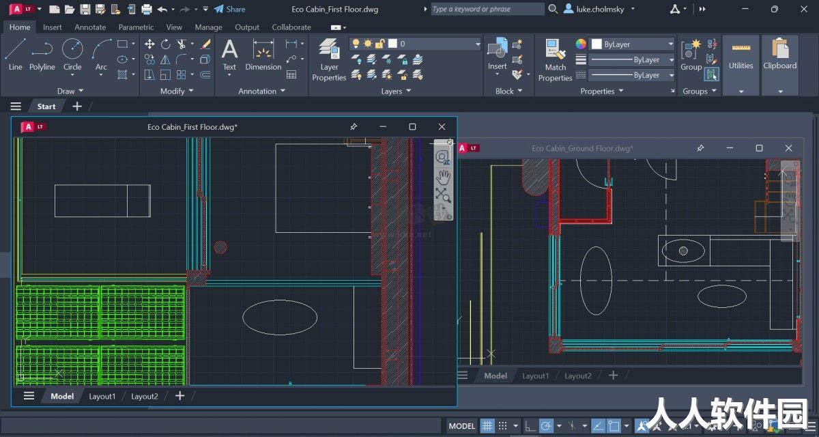The height and width of the screenshot is (437, 819).
Task: Toggle object snap in status bar
Action: click(614, 426)
